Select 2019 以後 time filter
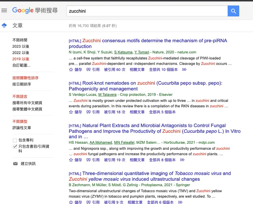 point(21,59)
